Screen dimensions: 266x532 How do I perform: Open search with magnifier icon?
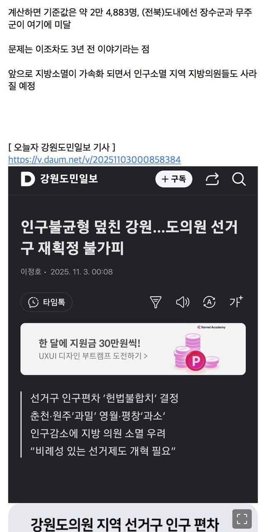pyautogui.click(x=239, y=179)
